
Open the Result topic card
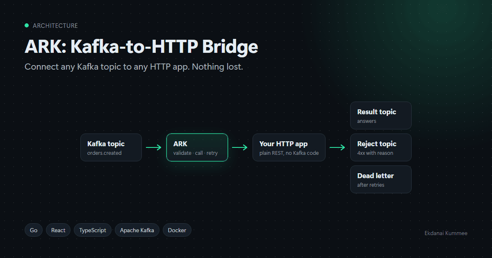[381, 115]
